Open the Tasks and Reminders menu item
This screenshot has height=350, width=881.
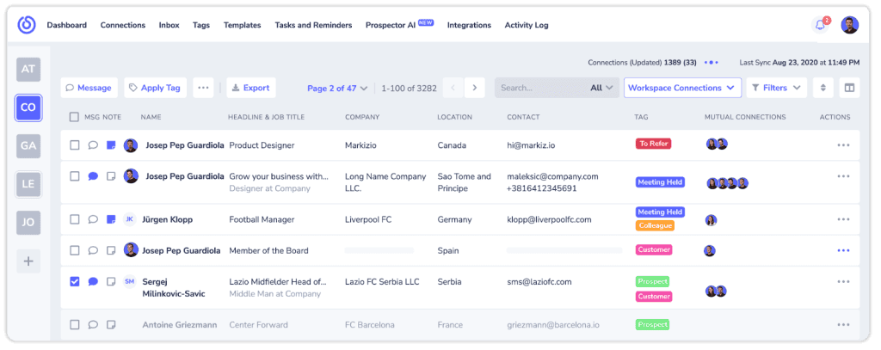(x=313, y=25)
